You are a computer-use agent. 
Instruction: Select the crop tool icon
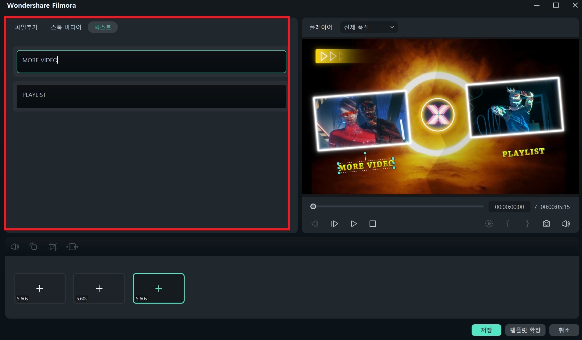53,247
